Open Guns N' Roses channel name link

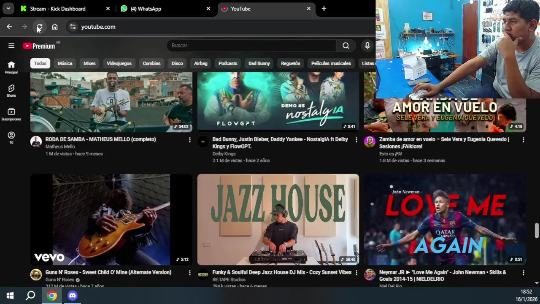click(60, 280)
